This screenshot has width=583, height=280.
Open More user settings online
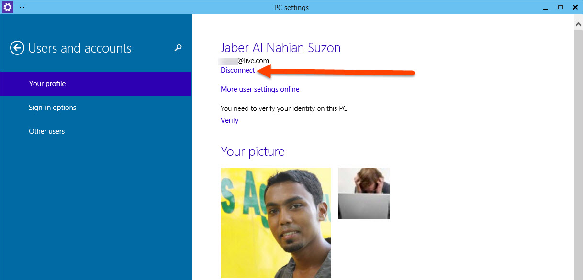coord(260,89)
